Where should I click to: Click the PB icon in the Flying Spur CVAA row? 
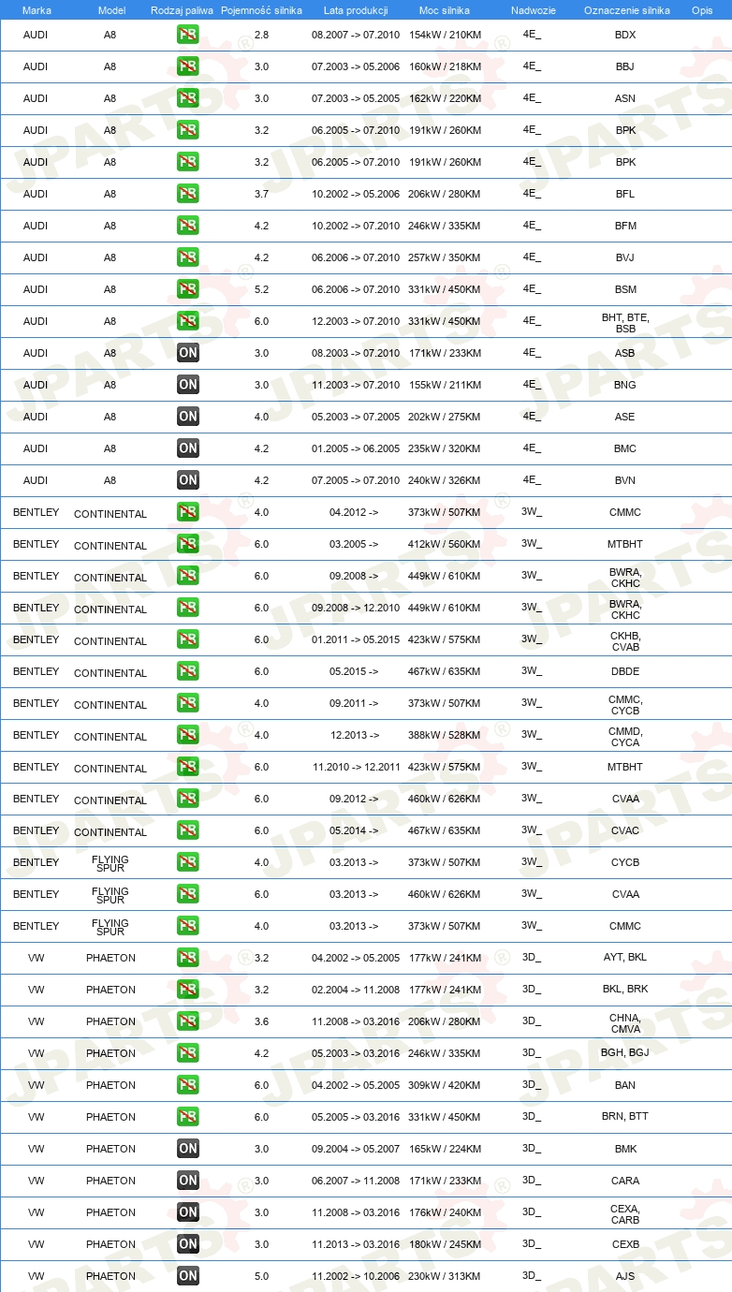[x=188, y=894]
